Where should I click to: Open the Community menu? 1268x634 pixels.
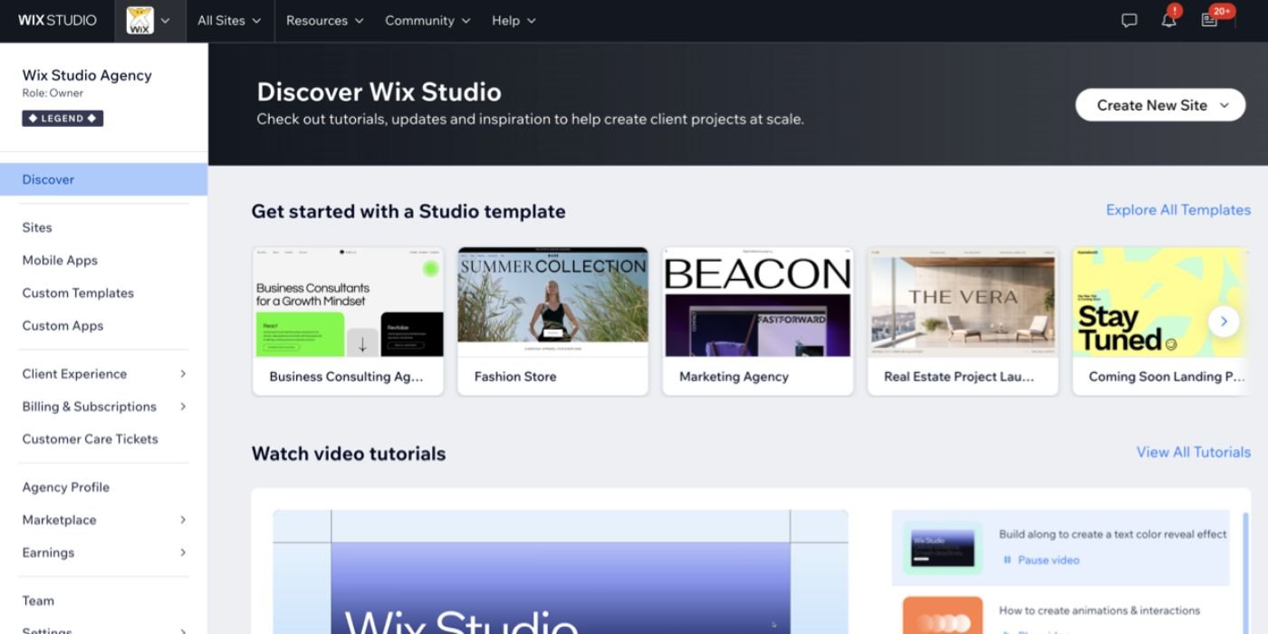pyautogui.click(x=426, y=20)
